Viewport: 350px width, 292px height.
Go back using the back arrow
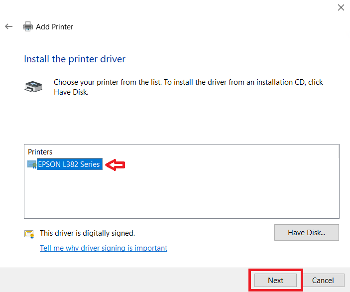(8, 26)
